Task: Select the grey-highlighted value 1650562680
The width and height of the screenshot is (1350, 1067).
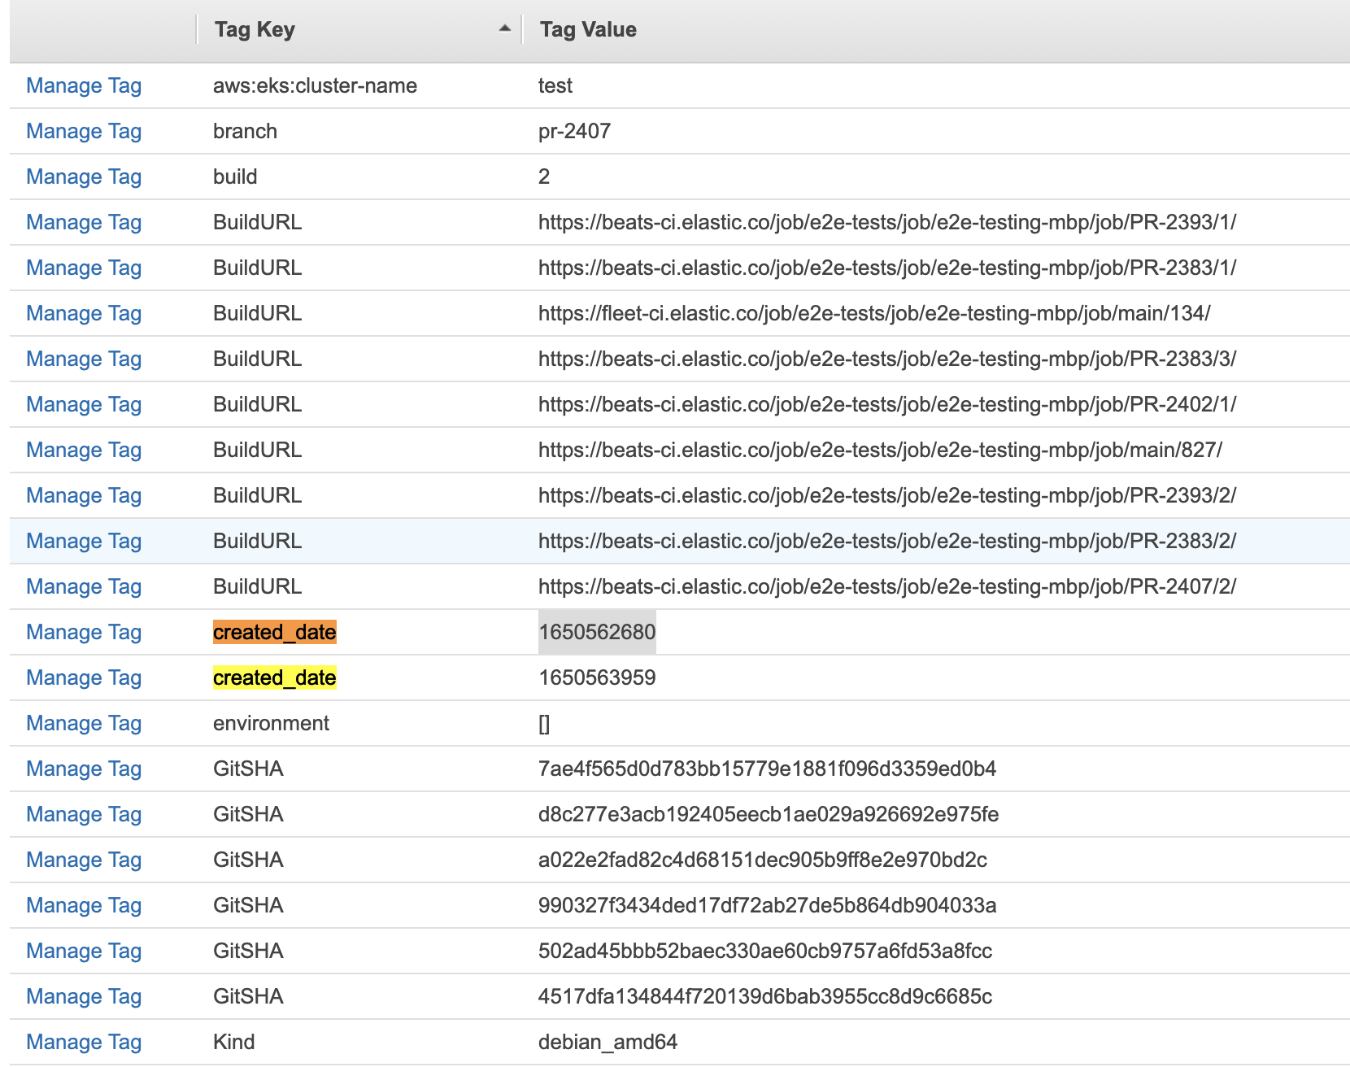Action: [597, 632]
